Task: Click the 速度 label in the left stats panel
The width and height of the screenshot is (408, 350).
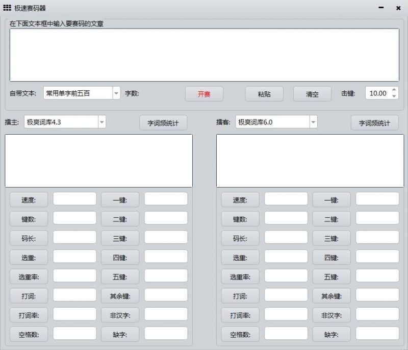Action: click(29, 199)
